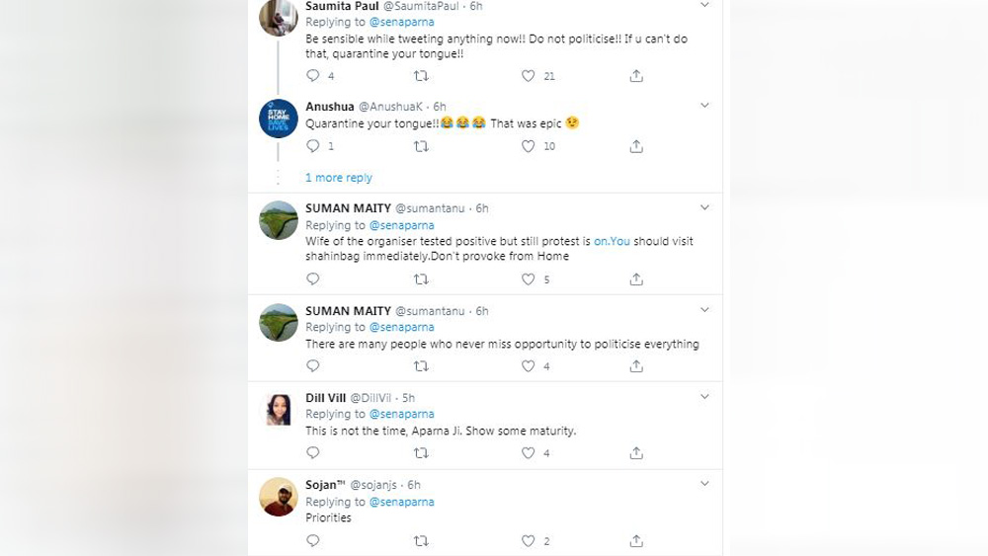
Task: Retweet Dill Vill's maturity tweet
Action: 421,453
